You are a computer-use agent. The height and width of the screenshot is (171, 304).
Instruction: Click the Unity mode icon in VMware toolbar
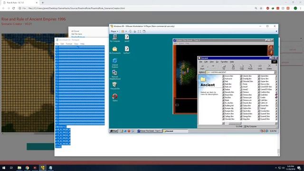tap(144, 31)
